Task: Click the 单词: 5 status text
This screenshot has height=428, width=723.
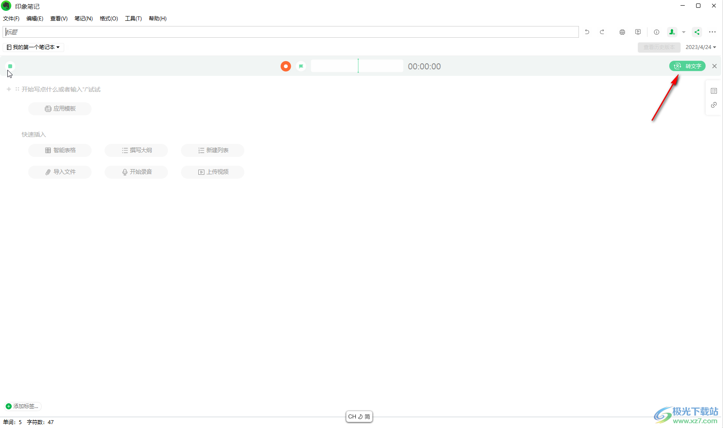Action: pyautogui.click(x=13, y=422)
